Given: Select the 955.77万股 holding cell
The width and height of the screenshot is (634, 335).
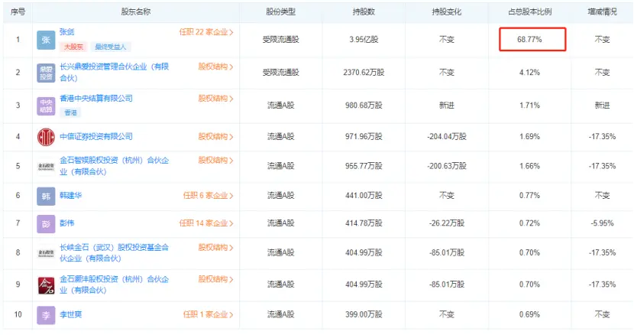Looking at the screenshot, I should click(364, 166).
